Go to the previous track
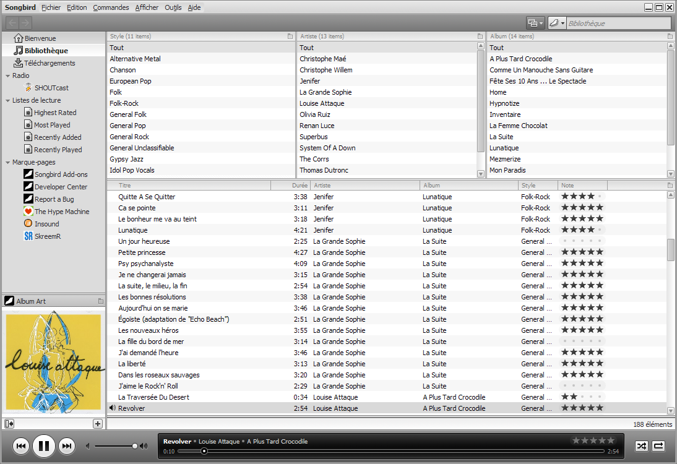Image resolution: width=677 pixels, height=464 pixels. coord(21,445)
